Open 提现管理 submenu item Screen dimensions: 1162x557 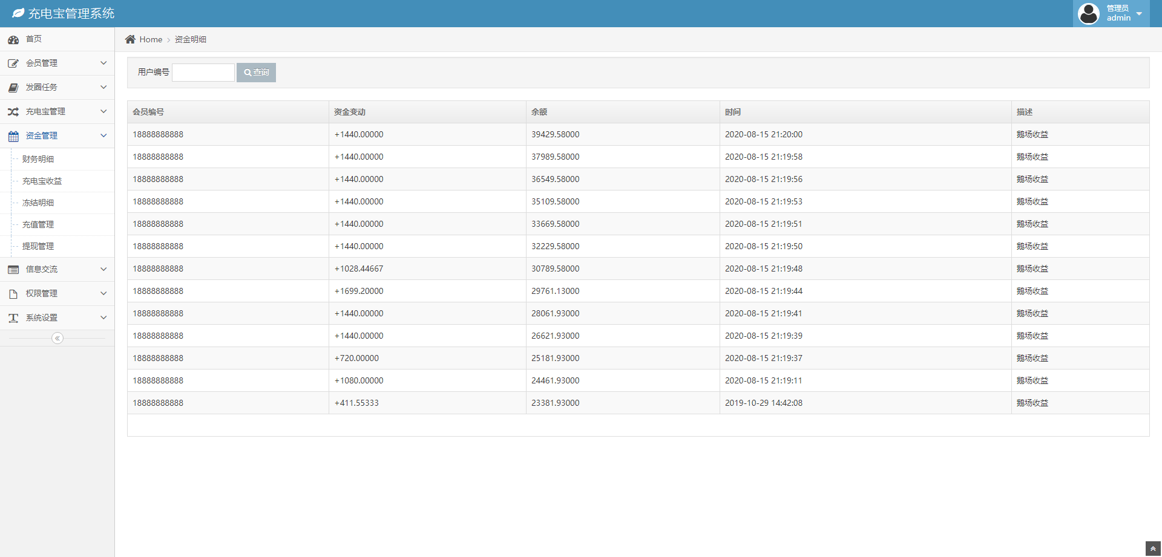(x=38, y=246)
